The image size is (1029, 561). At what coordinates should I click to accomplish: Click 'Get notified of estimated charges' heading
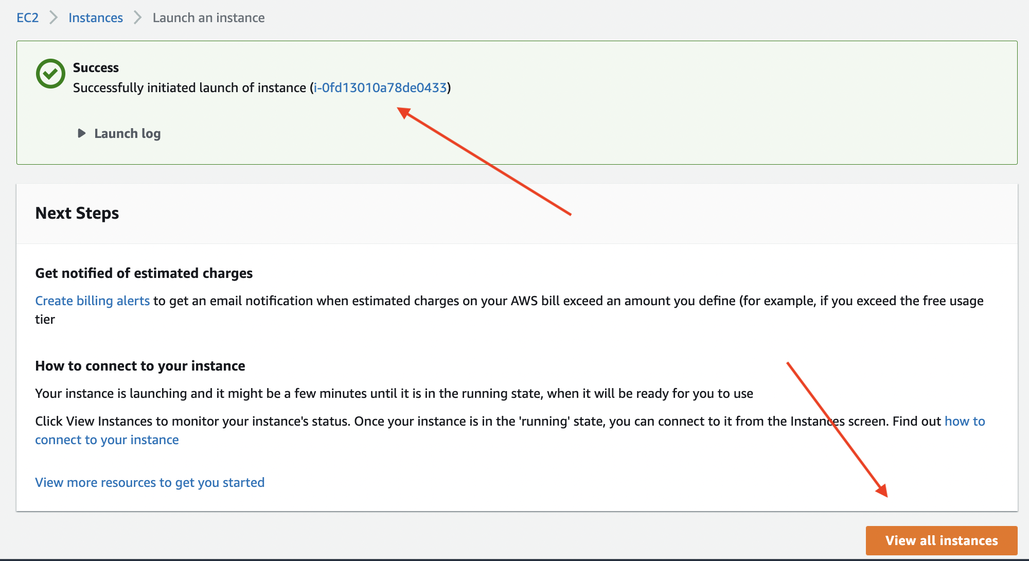point(144,273)
